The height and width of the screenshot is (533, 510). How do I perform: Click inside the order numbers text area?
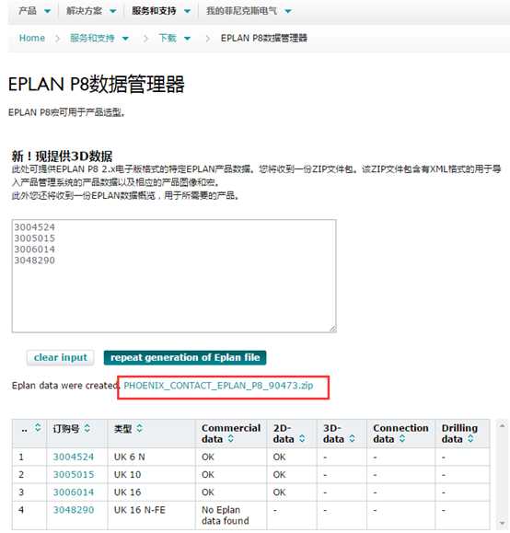tap(174, 276)
